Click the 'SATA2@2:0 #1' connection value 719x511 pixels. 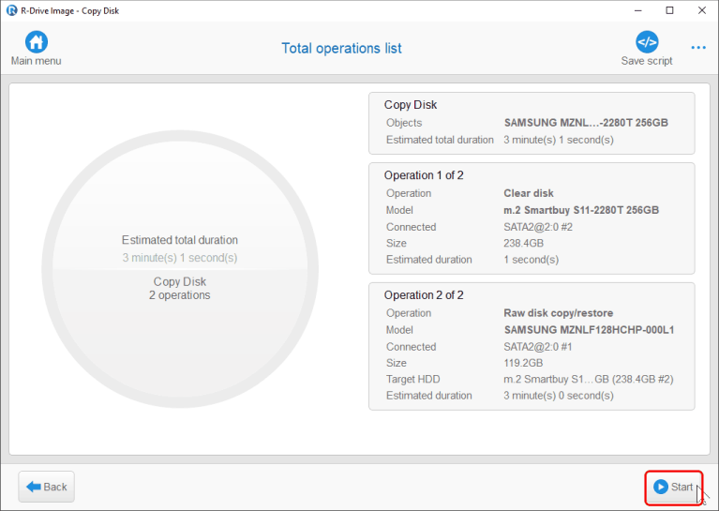click(x=538, y=347)
